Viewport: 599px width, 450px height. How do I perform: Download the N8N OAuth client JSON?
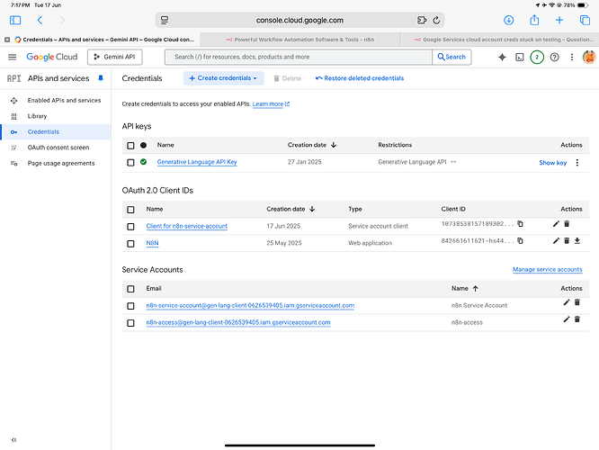[x=577, y=240]
